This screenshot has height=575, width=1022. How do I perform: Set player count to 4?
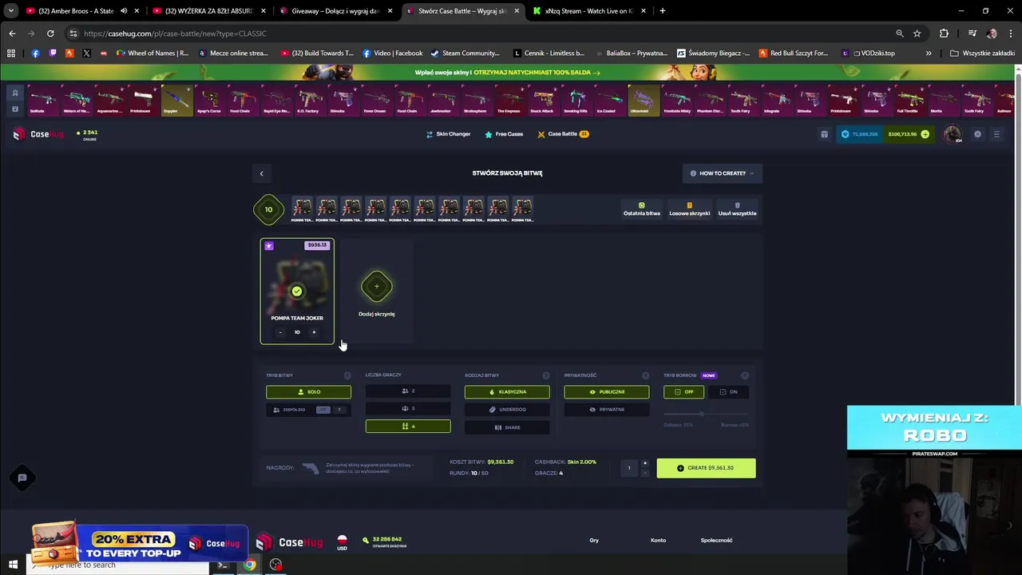pos(408,426)
